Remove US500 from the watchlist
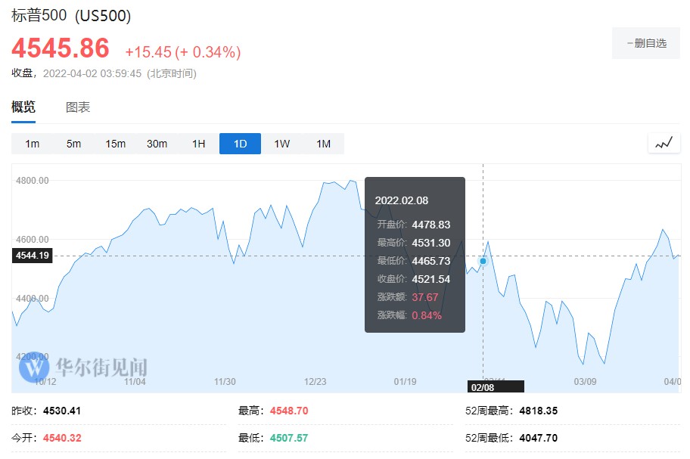The height and width of the screenshot is (459, 690). (646, 43)
